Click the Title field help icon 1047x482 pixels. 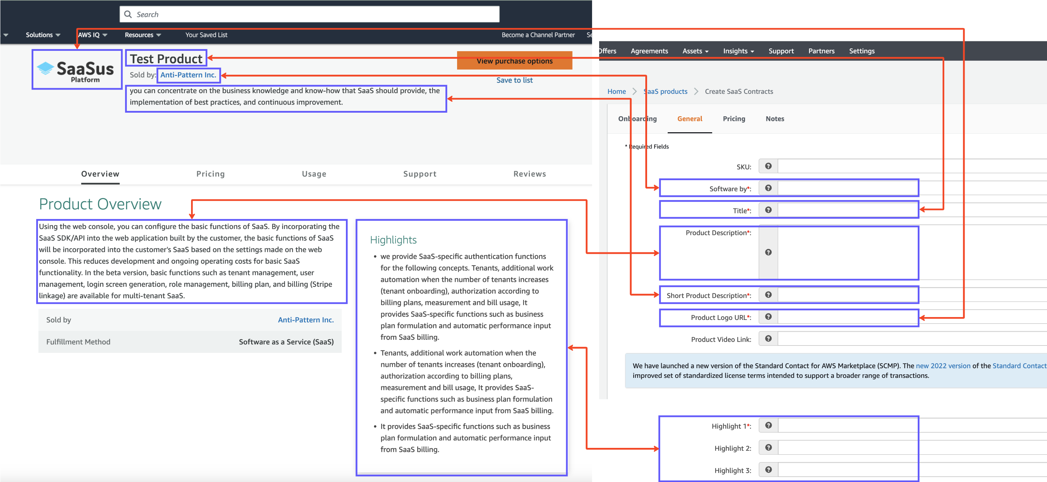768,210
